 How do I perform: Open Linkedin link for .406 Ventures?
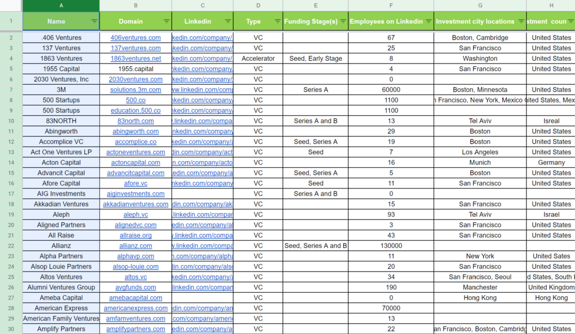203,37
